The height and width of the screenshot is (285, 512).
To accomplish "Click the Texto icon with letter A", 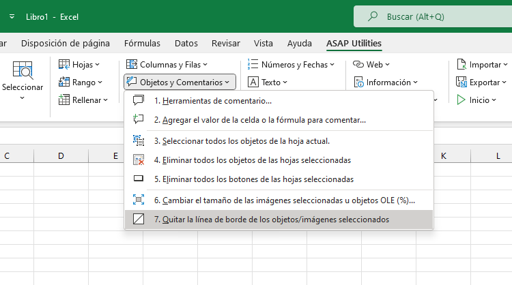I will coord(253,82).
